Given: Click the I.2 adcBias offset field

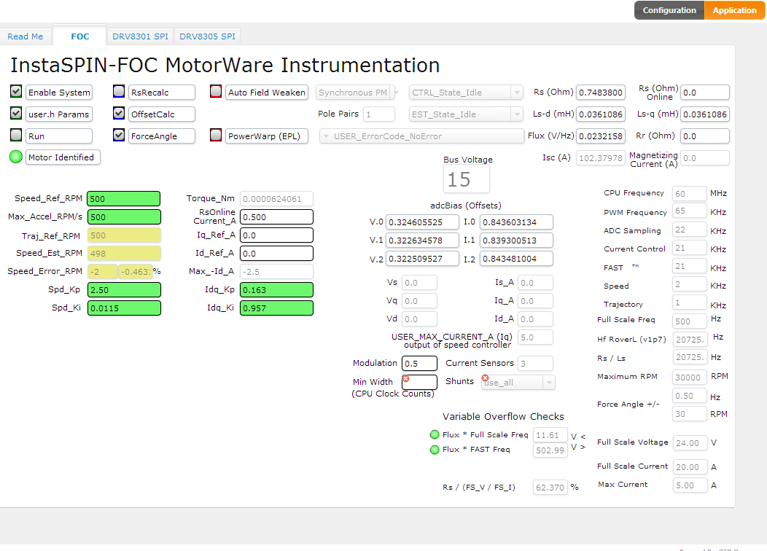Looking at the screenshot, I should pyautogui.click(x=516, y=259).
